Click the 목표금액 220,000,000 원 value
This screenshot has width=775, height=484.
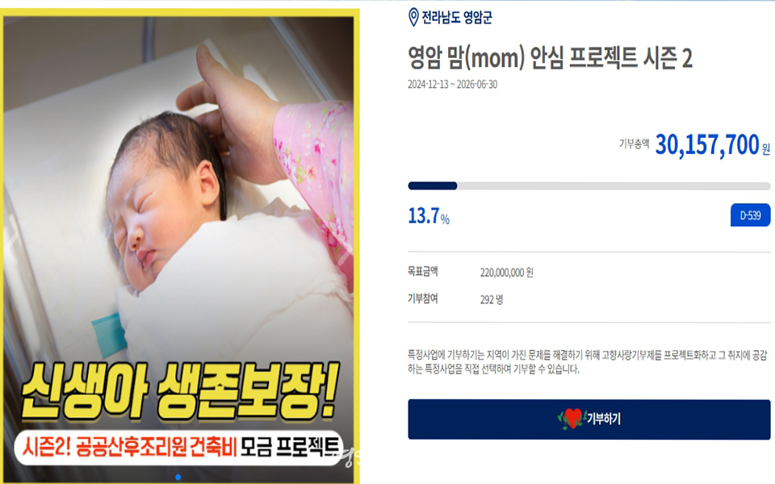(507, 273)
